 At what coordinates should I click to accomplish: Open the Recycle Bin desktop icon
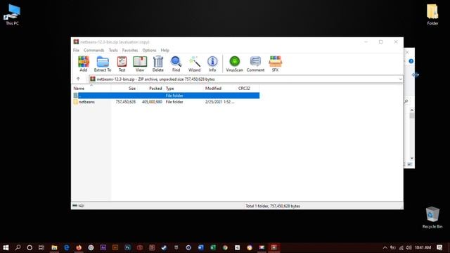[x=432, y=217]
